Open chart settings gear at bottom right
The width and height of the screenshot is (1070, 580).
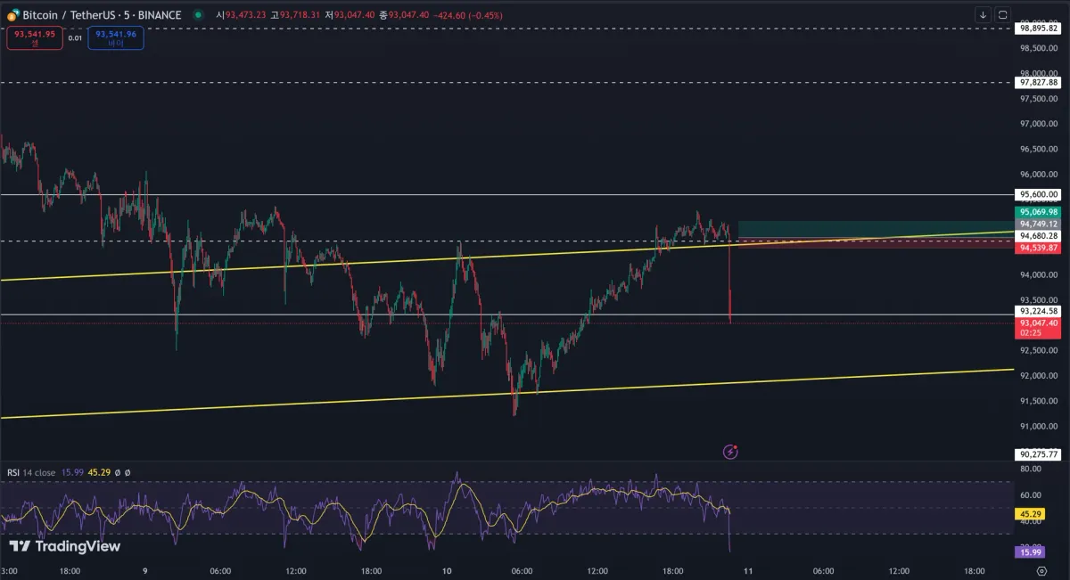click(x=1041, y=571)
